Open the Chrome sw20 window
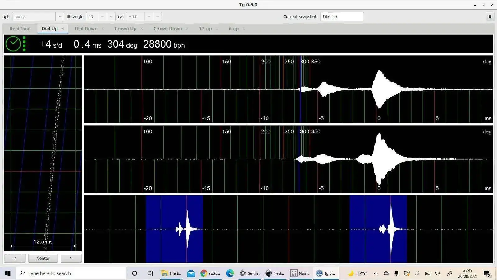The image size is (497, 280). (210, 273)
